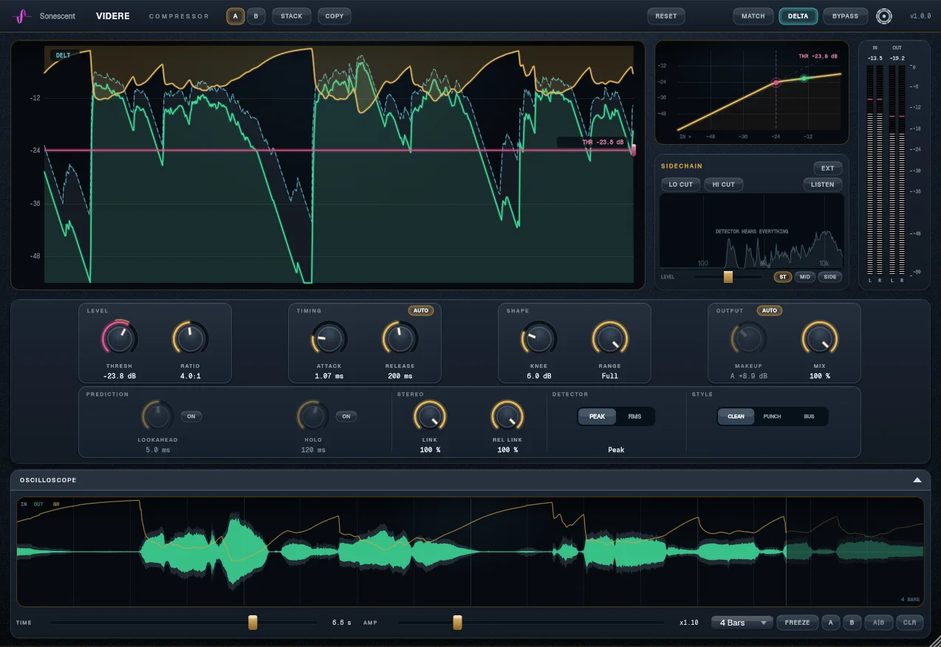Click the GR legend label in oscilloscope
This screenshot has height=647, width=941.
[56, 504]
